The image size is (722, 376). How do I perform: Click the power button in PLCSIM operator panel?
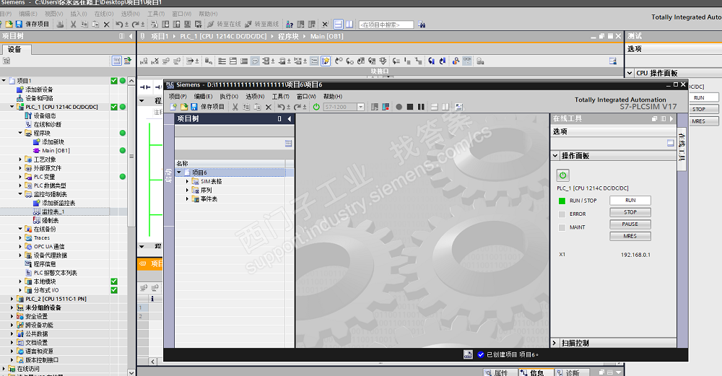tap(562, 175)
